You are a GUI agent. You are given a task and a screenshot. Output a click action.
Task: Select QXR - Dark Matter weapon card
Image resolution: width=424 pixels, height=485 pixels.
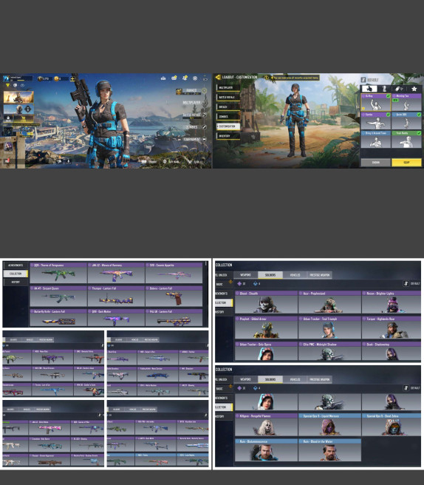[x=116, y=318]
